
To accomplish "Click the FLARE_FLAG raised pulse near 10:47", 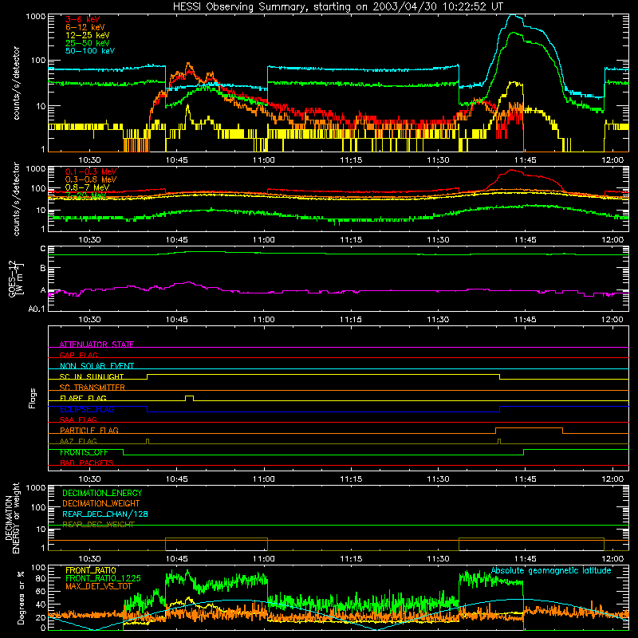I will [189, 398].
